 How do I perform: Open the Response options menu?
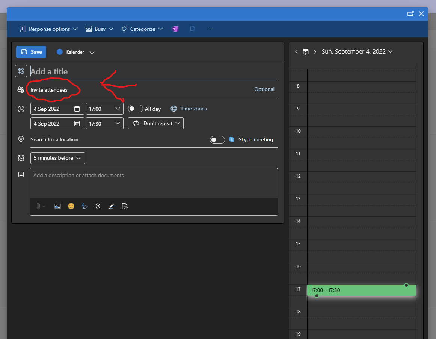[49, 29]
